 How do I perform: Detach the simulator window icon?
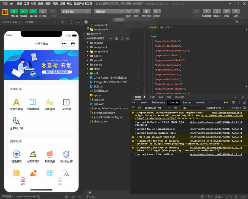tap(79, 22)
